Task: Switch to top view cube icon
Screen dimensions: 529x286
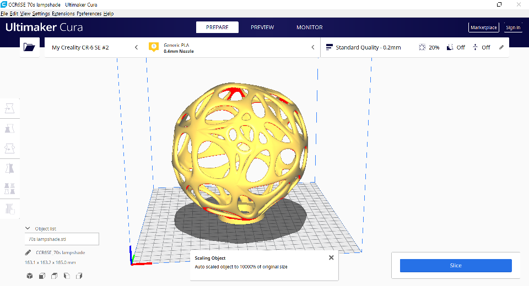Action: [x=55, y=276]
